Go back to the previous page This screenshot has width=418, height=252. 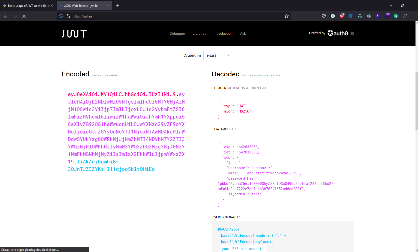pyautogui.click(x=6, y=16)
